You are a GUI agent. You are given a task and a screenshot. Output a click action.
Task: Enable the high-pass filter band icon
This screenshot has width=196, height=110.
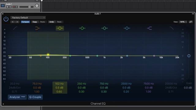(x=15, y=28)
